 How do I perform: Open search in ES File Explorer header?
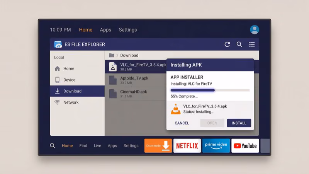pos(239,44)
